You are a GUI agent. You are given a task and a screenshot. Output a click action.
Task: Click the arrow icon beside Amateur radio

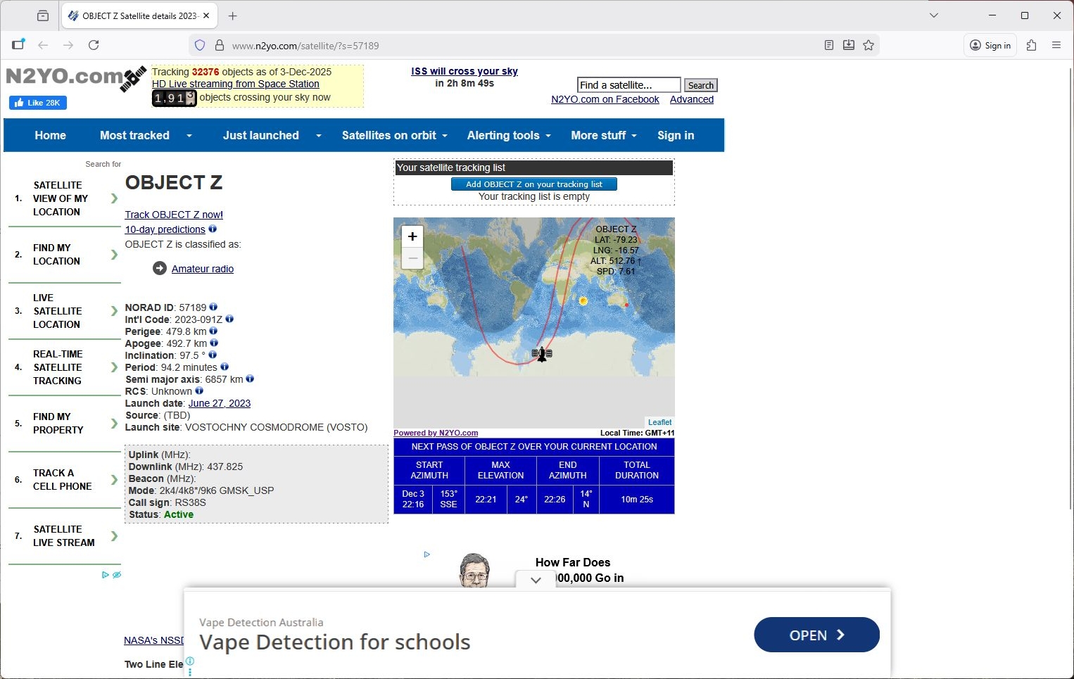tap(160, 268)
